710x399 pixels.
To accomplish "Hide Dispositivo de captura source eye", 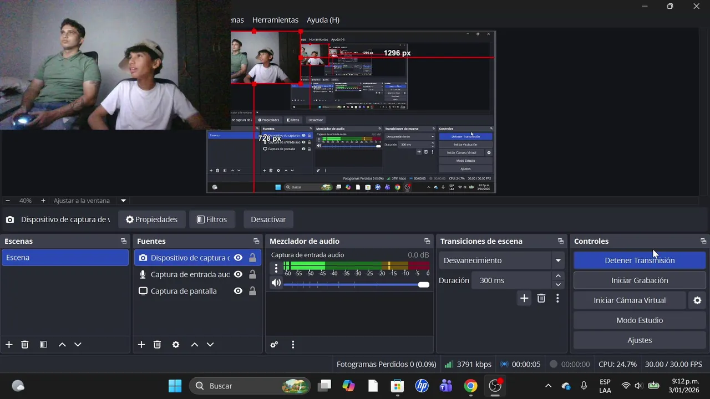I will pyautogui.click(x=238, y=258).
